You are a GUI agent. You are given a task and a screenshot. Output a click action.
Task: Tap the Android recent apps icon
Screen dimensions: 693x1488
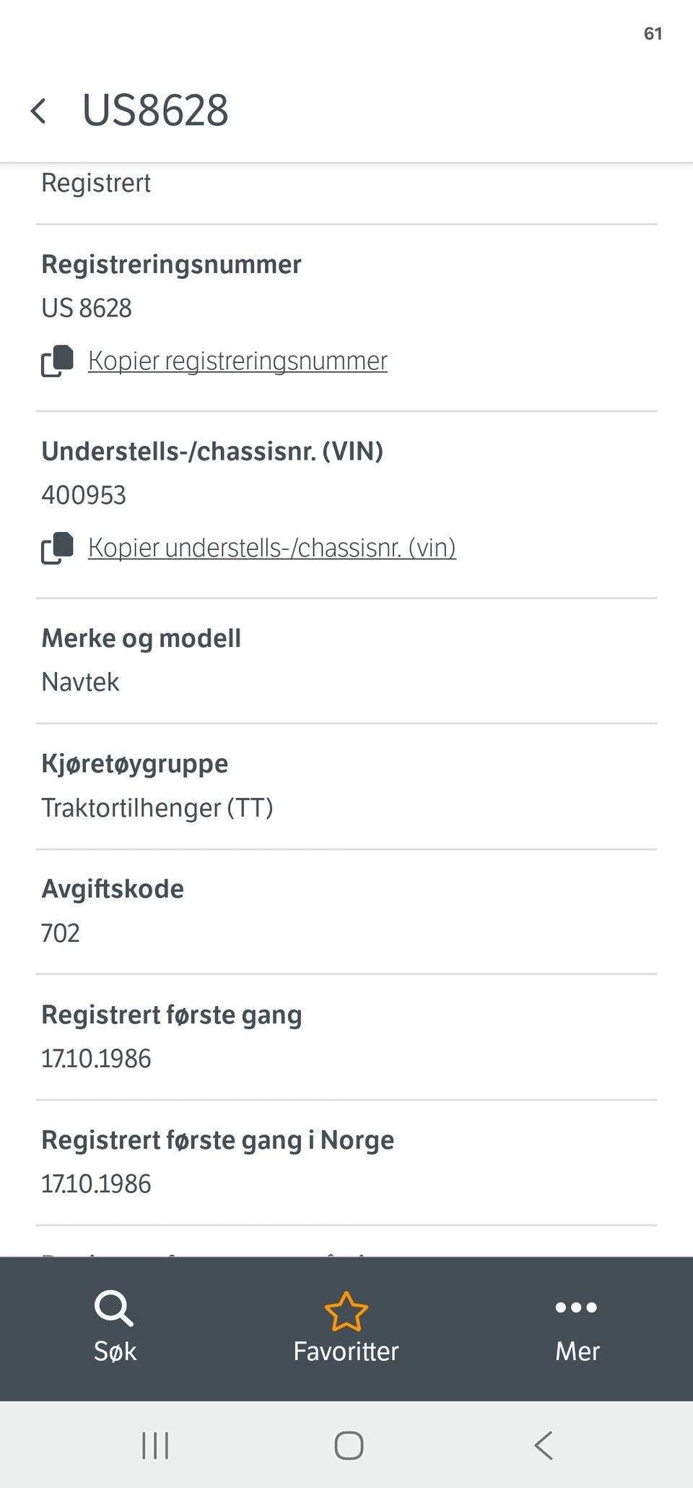[155, 1445]
